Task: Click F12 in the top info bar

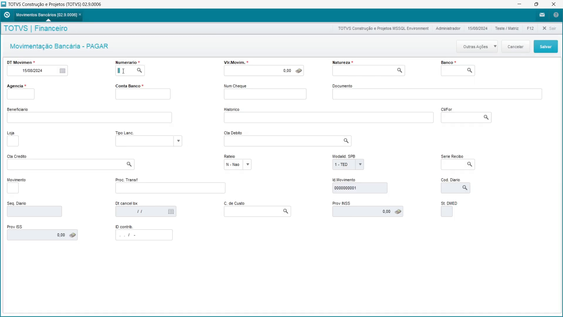Action: pos(530,28)
